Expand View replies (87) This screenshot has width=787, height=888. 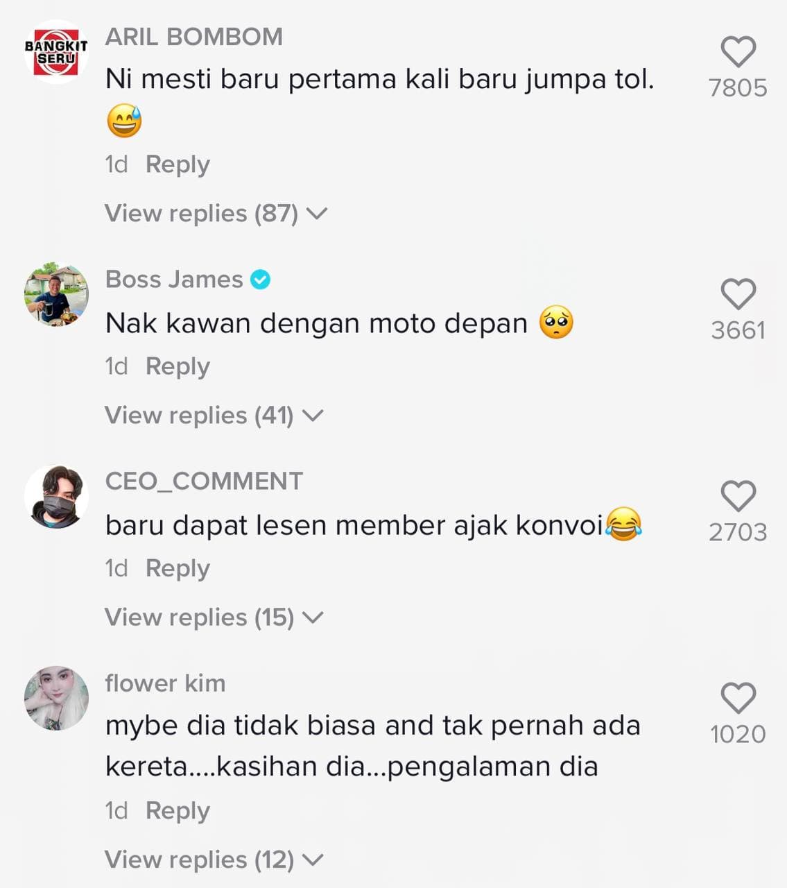pyautogui.click(x=216, y=213)
